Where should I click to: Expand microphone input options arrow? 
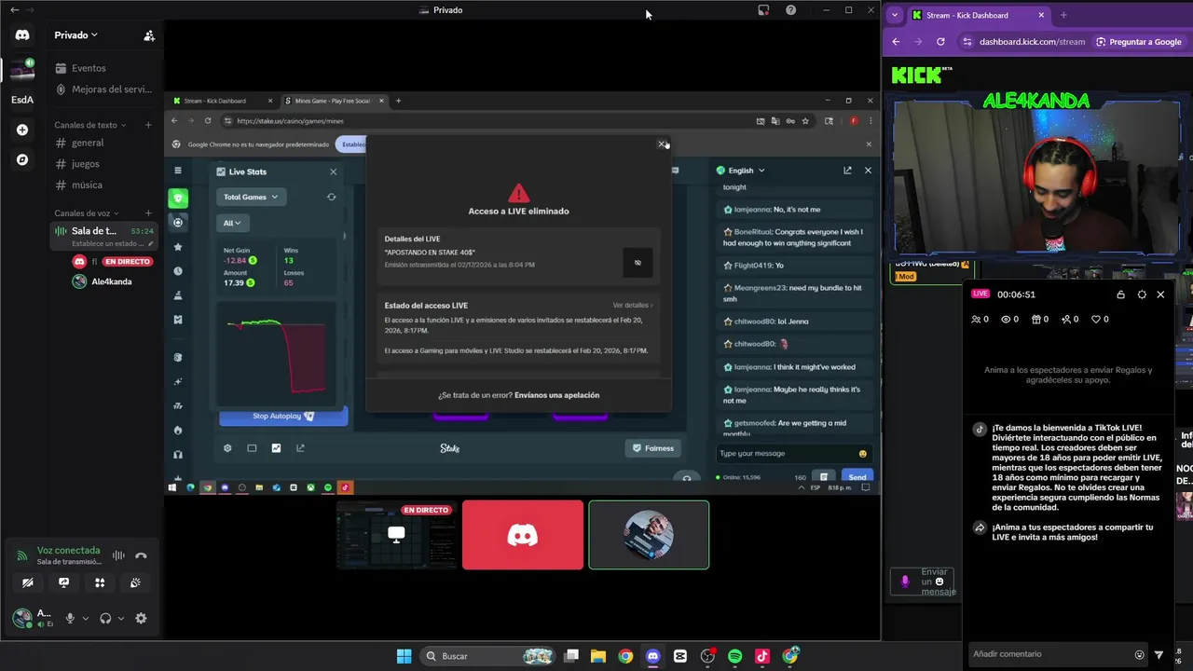pyautogui.click(x=86, y=619)
